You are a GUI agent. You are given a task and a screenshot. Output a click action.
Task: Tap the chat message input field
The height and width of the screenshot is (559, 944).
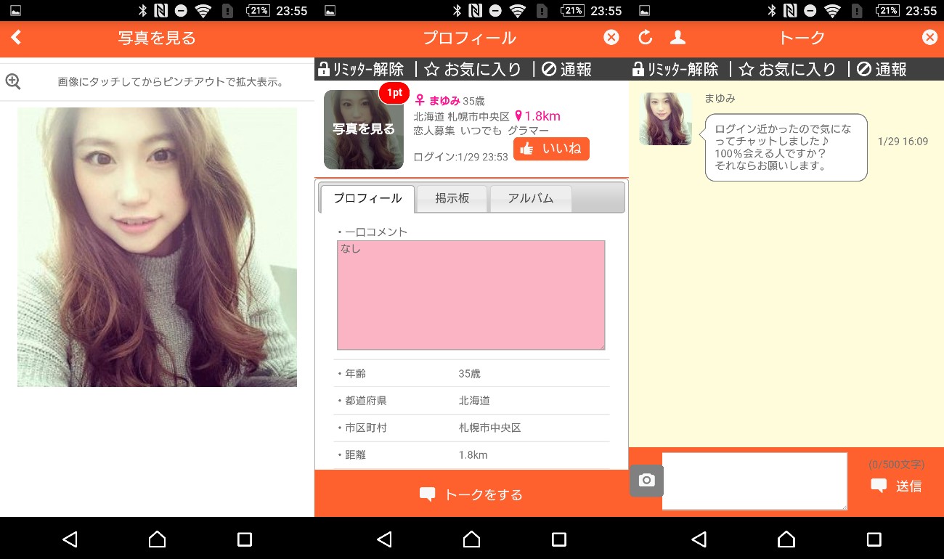754,481
